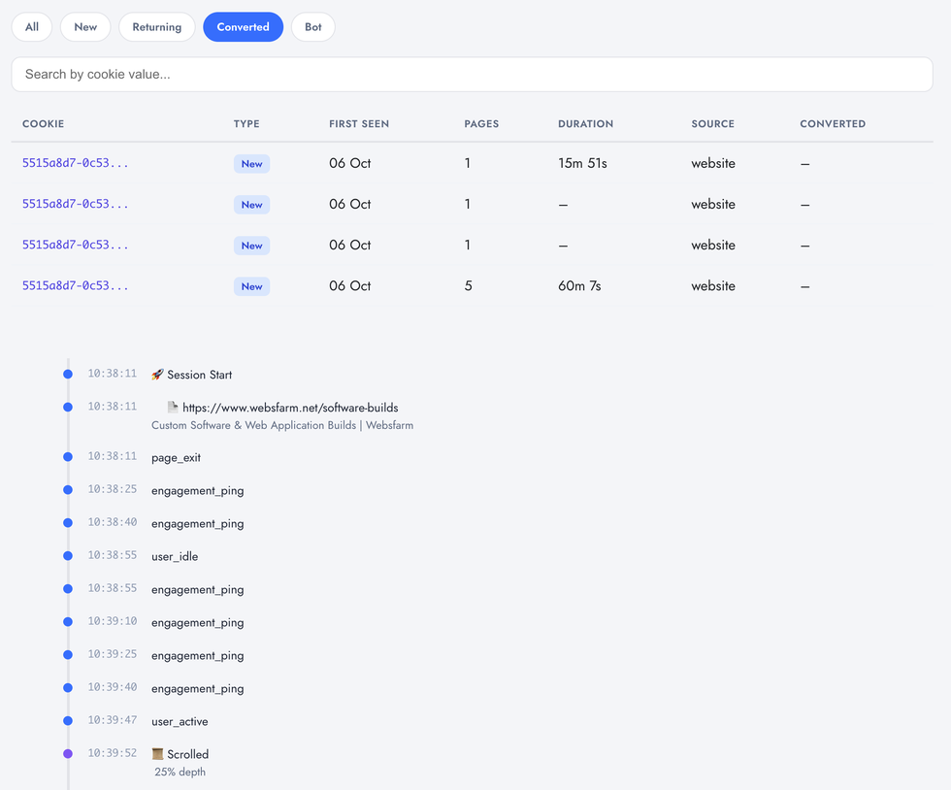Click the COOKIE column header
The image size is (951, 790).
43,124
